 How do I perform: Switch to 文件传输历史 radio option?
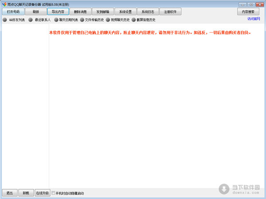coord(82,20)
